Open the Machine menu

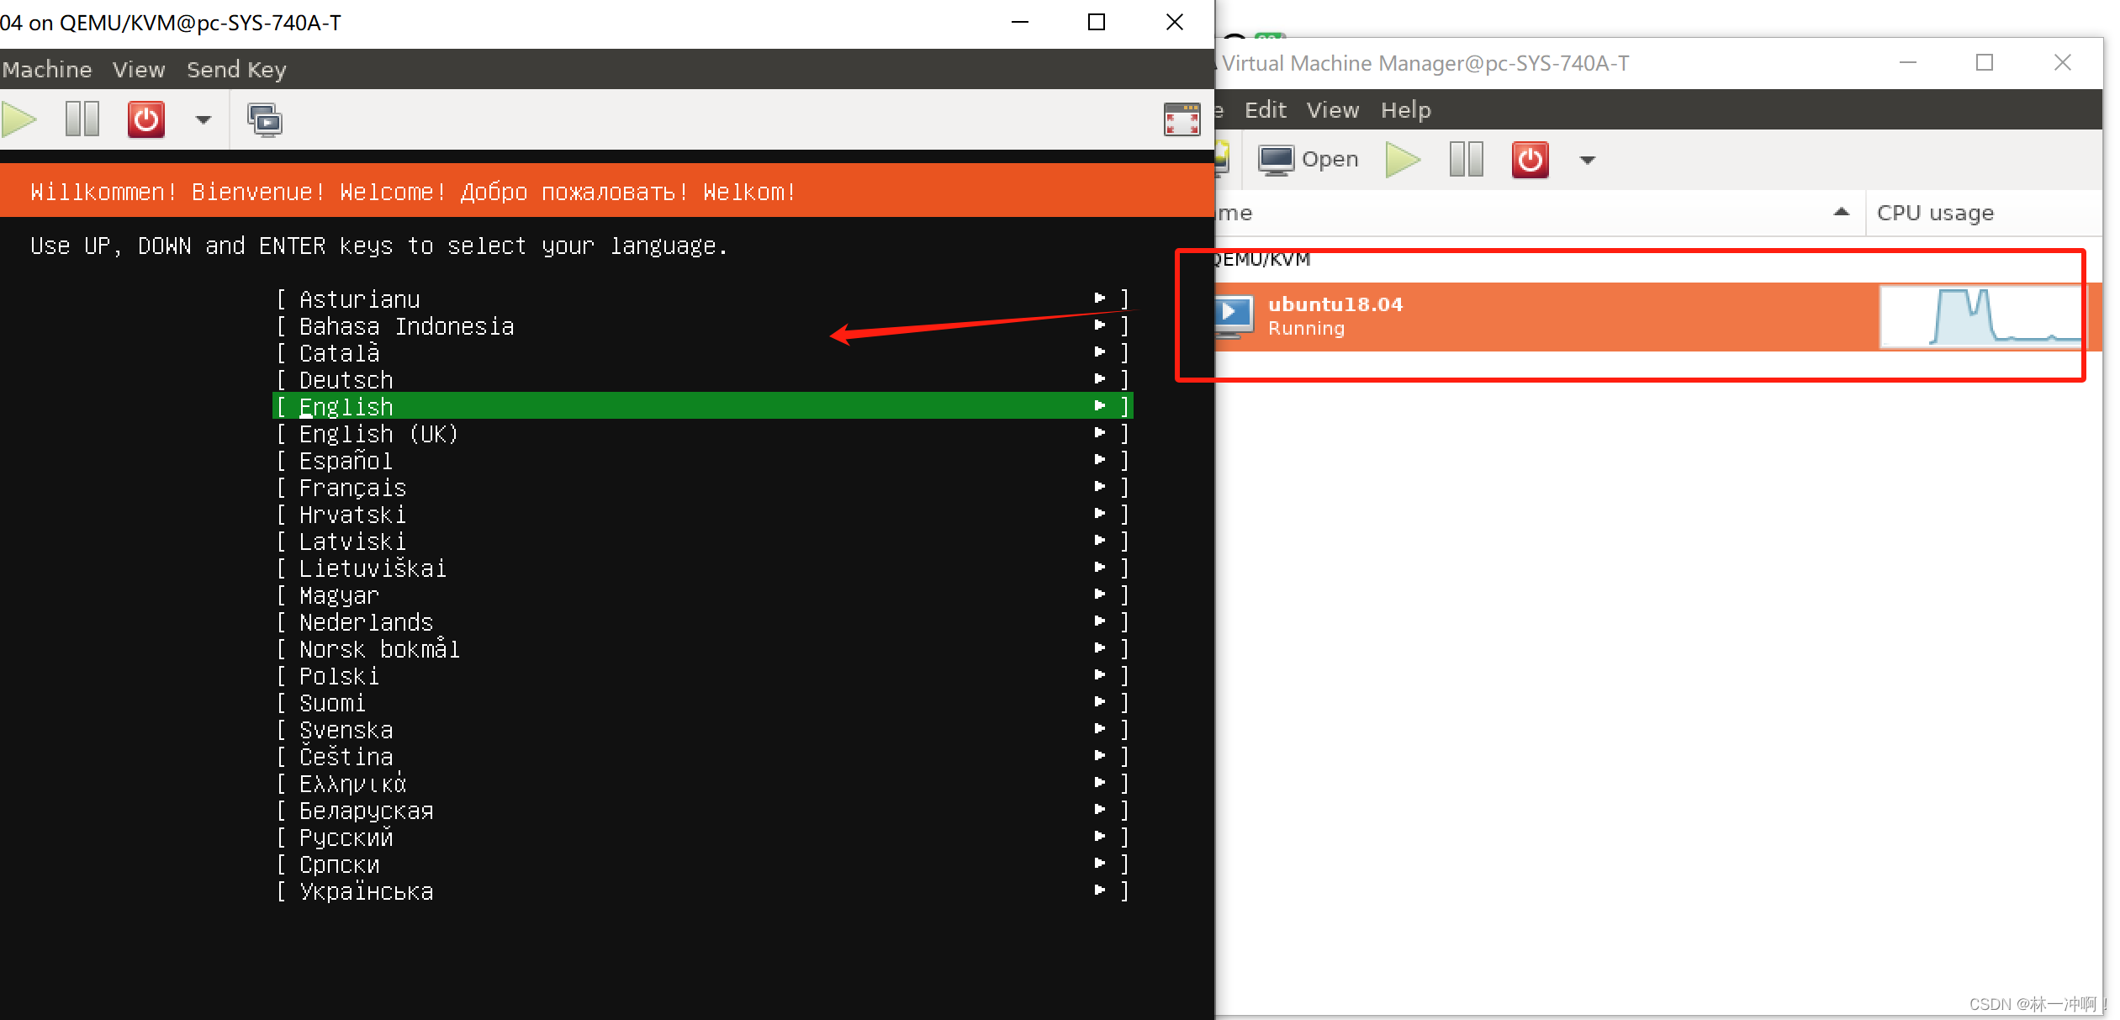pos(46,69)
